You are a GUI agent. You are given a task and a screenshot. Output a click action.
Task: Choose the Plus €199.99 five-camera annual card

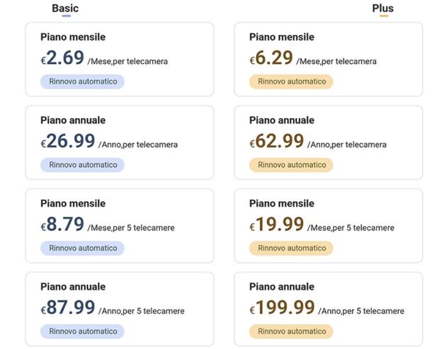coord(328,309)
